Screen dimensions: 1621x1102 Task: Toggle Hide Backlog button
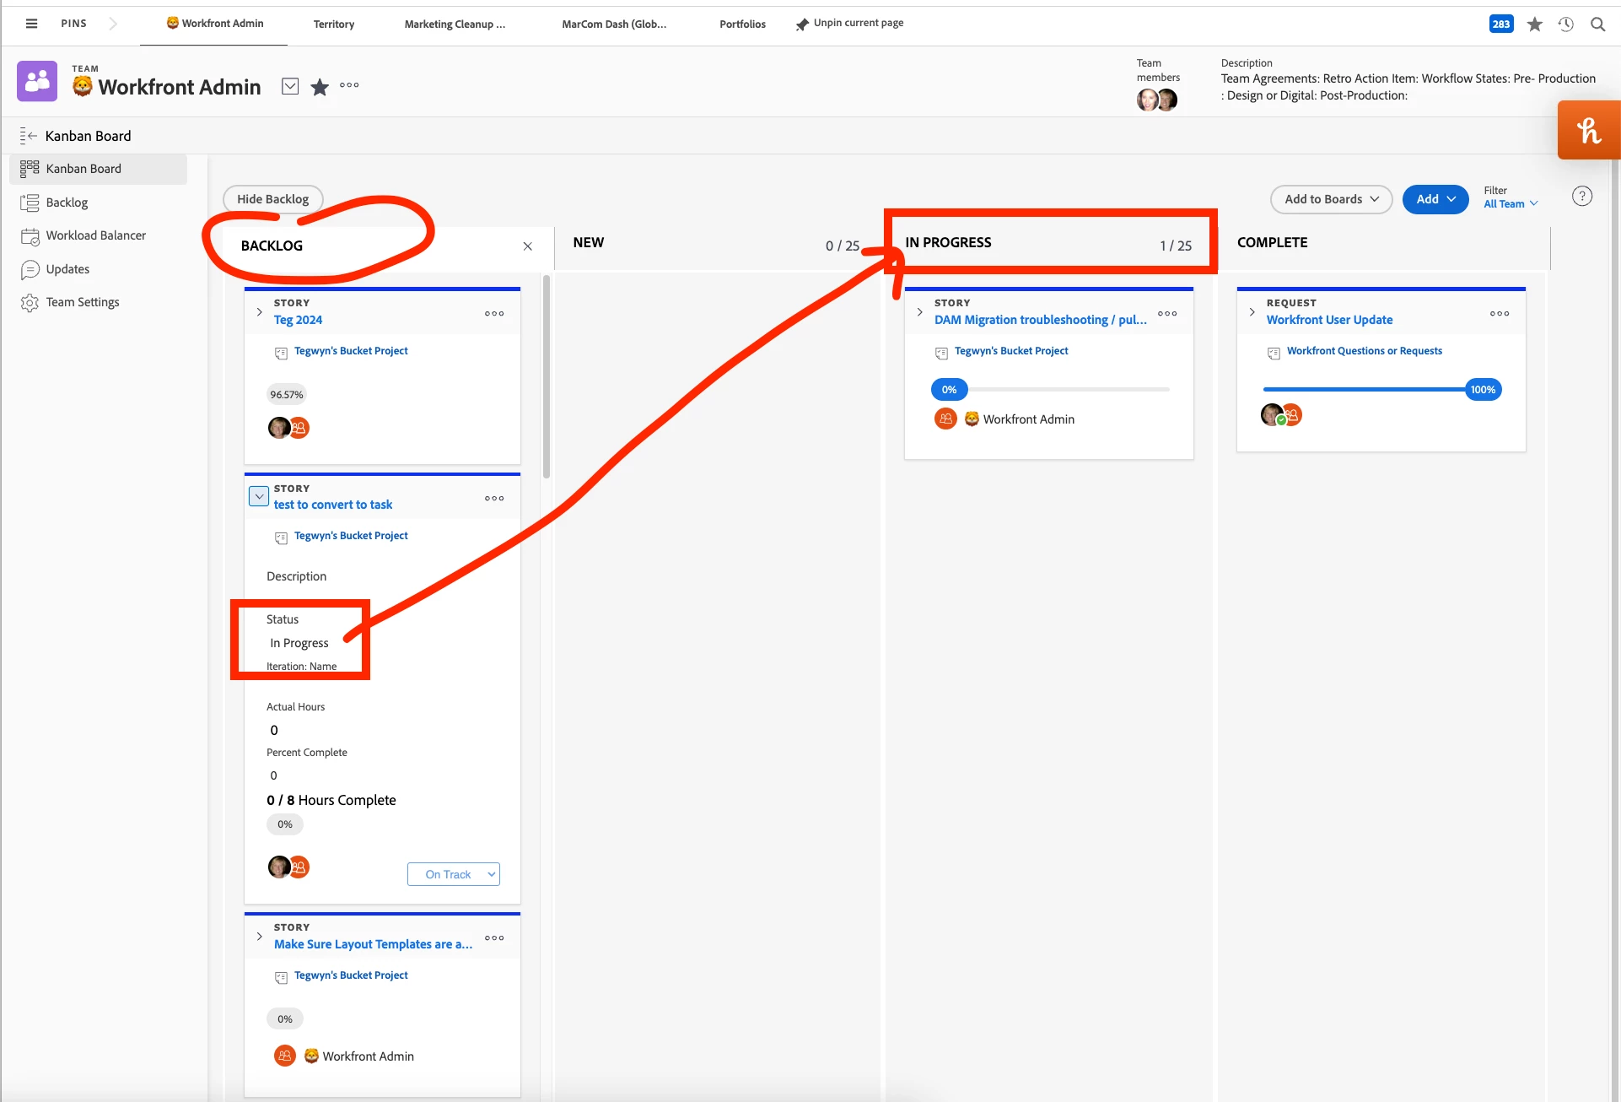click(x=272, y=199)
